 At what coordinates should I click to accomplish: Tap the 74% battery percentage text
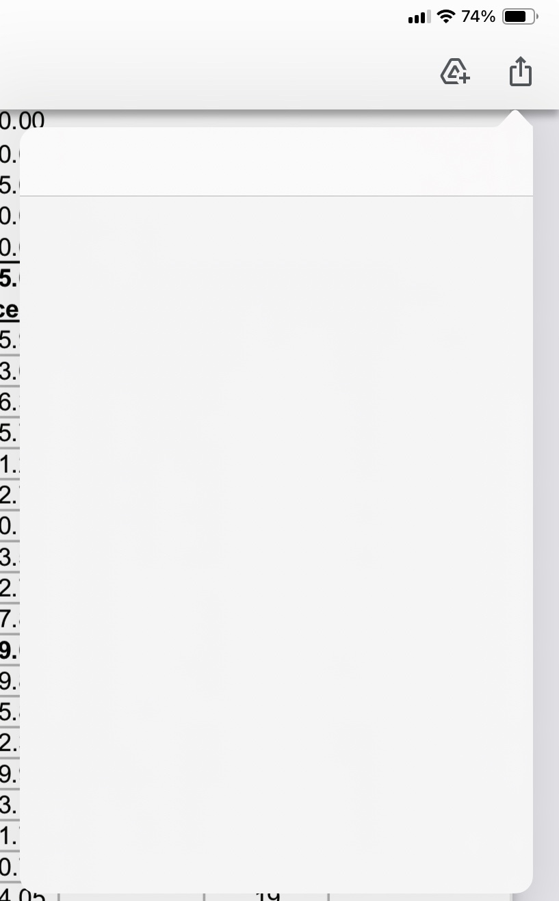(x=478, y=17)
